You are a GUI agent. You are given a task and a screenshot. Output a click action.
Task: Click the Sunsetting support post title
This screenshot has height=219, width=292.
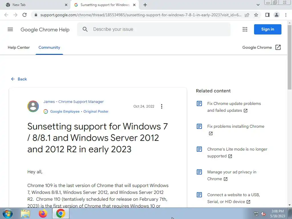pyautogui.click(x=98, y=138)
